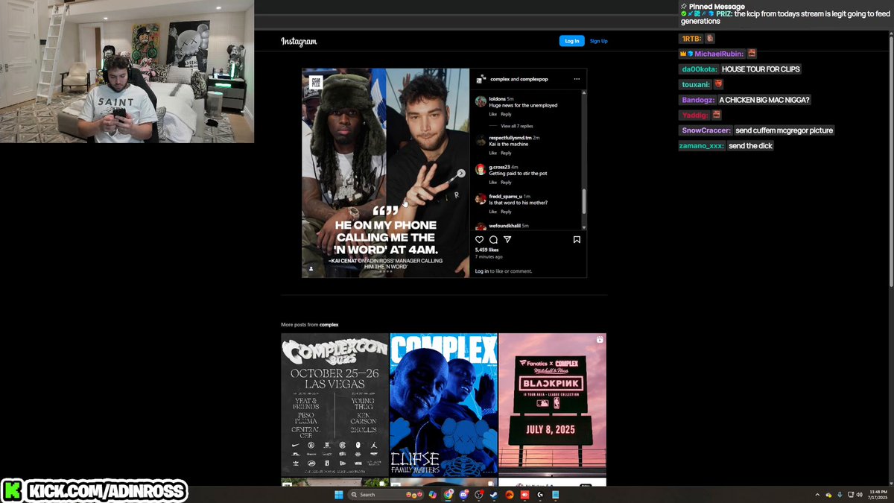Click PRIZ username in pinned message
Viewport: 894px width, 503px height.
(724, 14)
